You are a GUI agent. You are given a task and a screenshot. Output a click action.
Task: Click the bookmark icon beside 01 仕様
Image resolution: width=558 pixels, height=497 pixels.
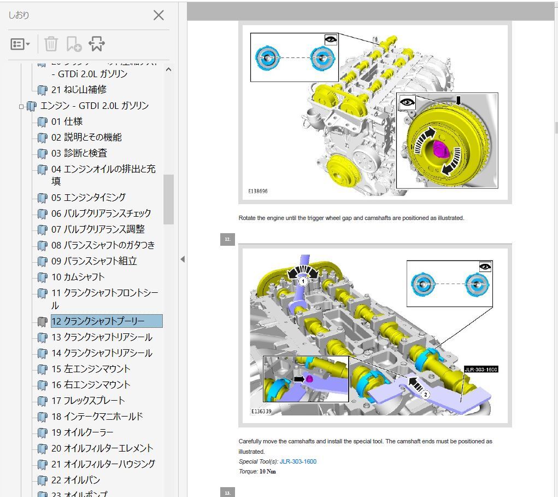pyautogui.click(x=42, y=122)
